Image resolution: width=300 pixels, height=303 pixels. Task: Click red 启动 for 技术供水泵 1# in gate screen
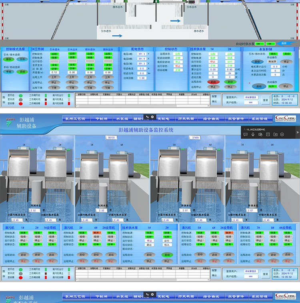pyautogui.click(x=213, y=82)
